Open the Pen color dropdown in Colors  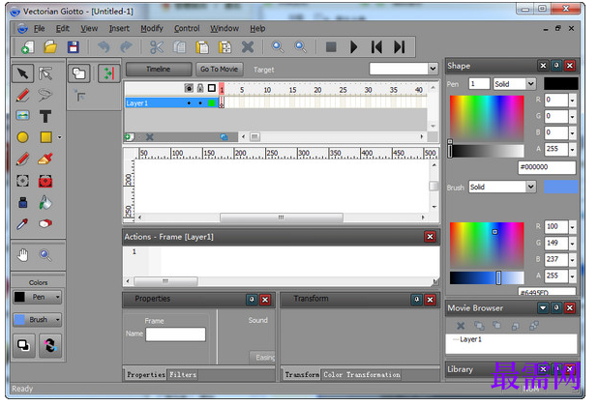[x=57, y=298]
